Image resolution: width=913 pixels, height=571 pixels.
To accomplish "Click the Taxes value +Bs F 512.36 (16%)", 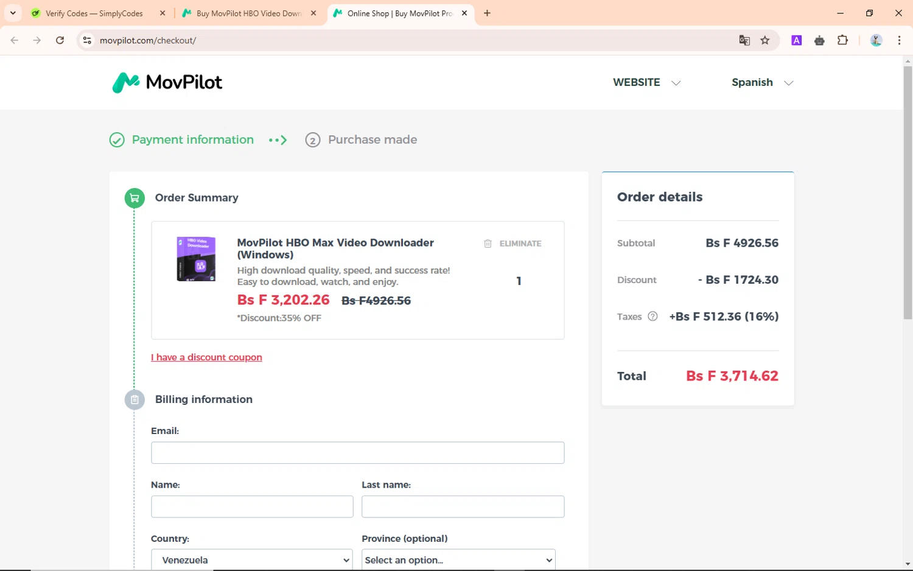I will [724, 317].
